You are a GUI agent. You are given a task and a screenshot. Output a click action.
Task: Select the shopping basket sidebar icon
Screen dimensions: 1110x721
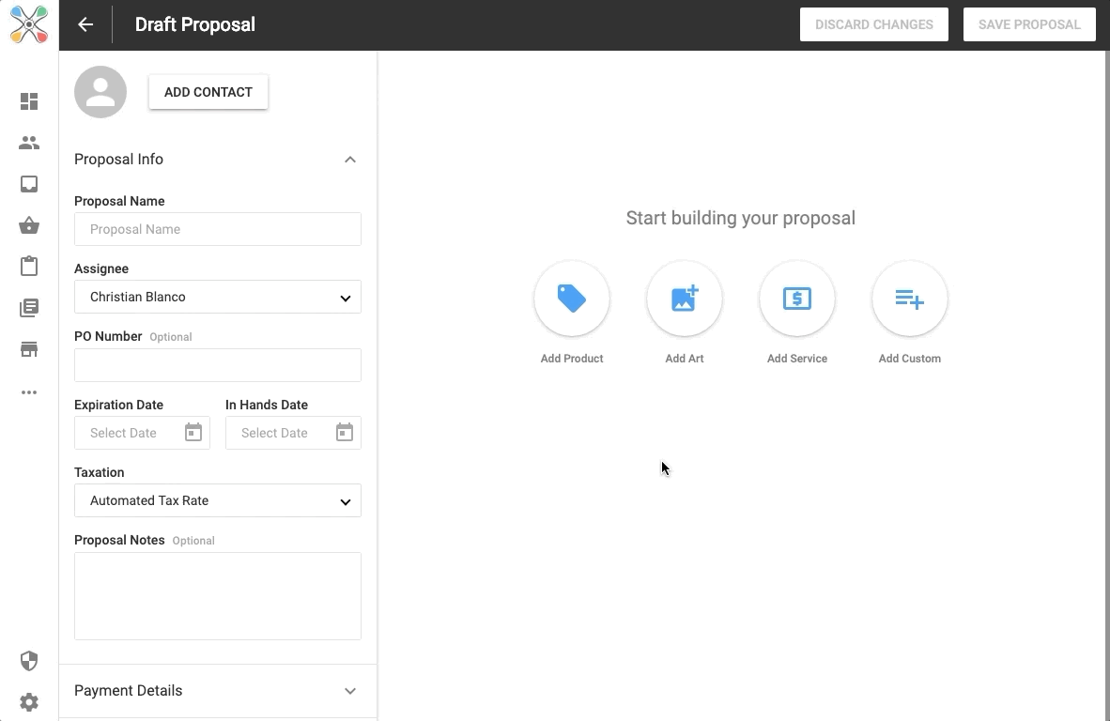pos(29,225)
